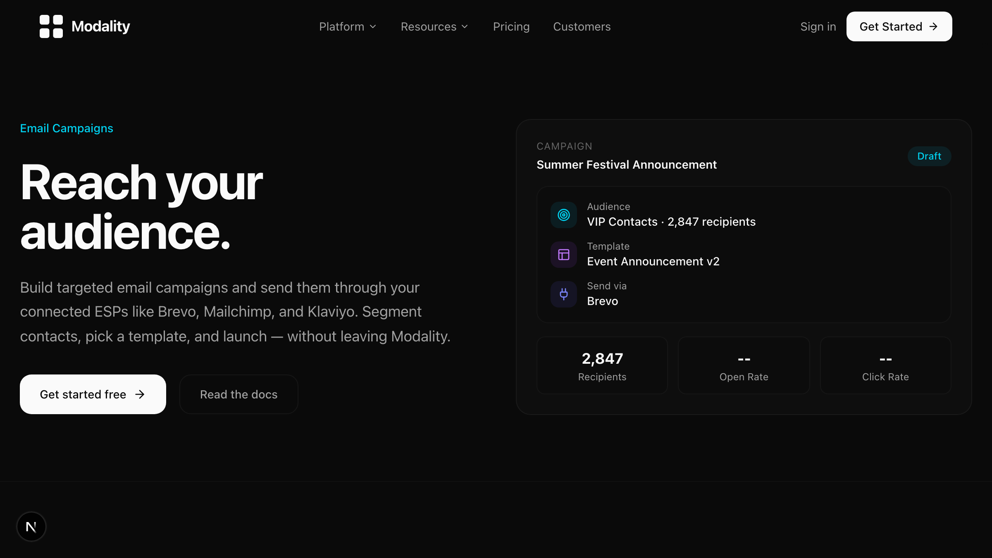992x558 pixels.
Task: Click Read the docs button
Action: 239,394
